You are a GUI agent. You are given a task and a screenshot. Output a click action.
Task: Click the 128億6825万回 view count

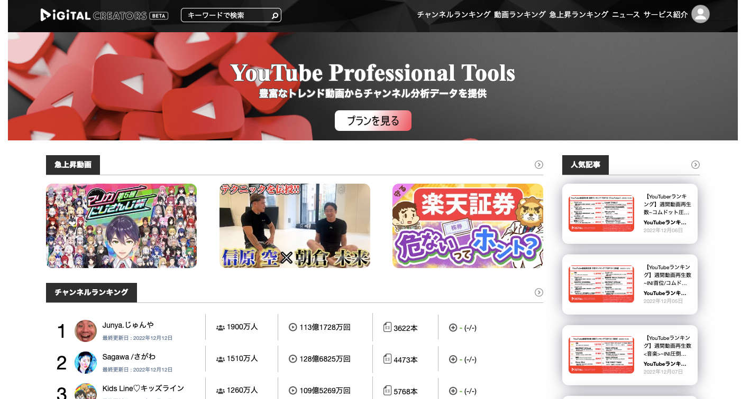pyautogui.click(x=325, y=359)
